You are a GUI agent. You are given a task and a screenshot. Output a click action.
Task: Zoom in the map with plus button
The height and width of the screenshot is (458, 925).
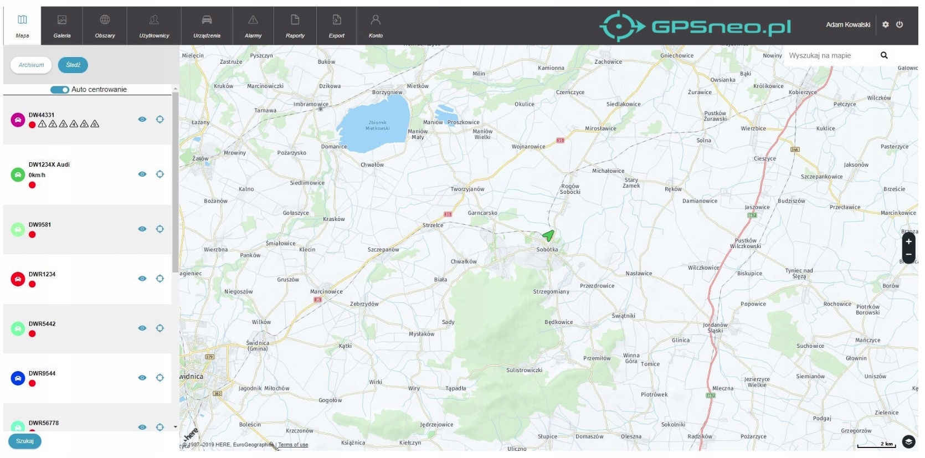click(x=908, y=241)
